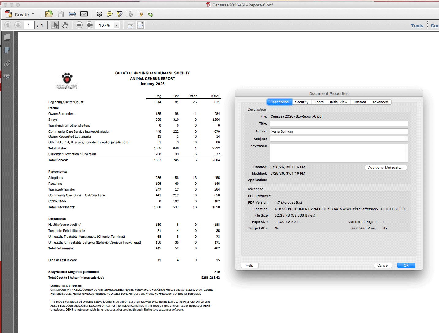Click the page number field

[29, 25]
